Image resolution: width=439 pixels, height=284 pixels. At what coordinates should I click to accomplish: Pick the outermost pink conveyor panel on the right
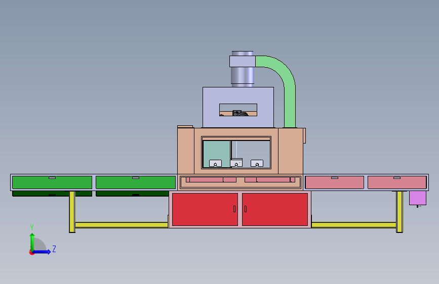point(397,182)
